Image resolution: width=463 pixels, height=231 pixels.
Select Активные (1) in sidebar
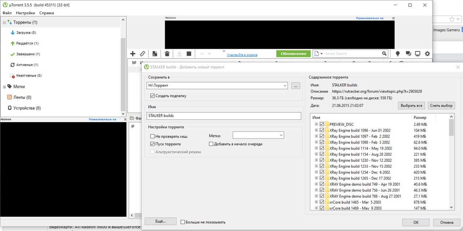24,65
